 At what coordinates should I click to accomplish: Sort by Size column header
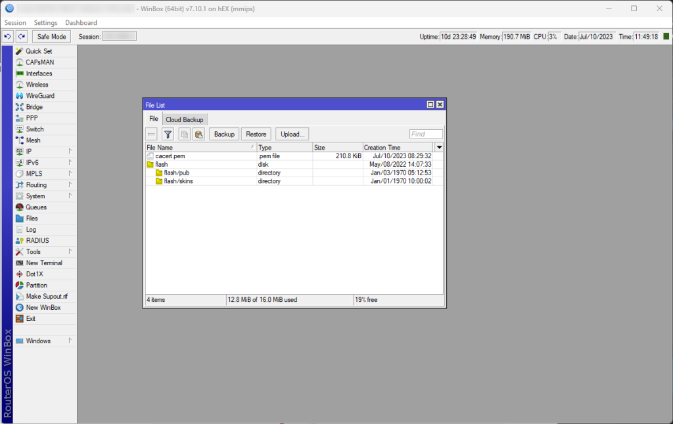pyautogui.click(x=338, y=148)
